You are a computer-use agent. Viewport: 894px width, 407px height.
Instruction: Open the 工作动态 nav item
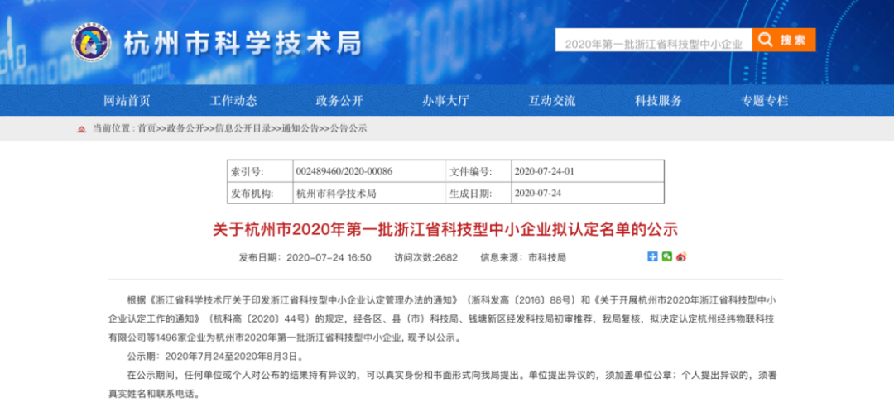tap(233, 101)
